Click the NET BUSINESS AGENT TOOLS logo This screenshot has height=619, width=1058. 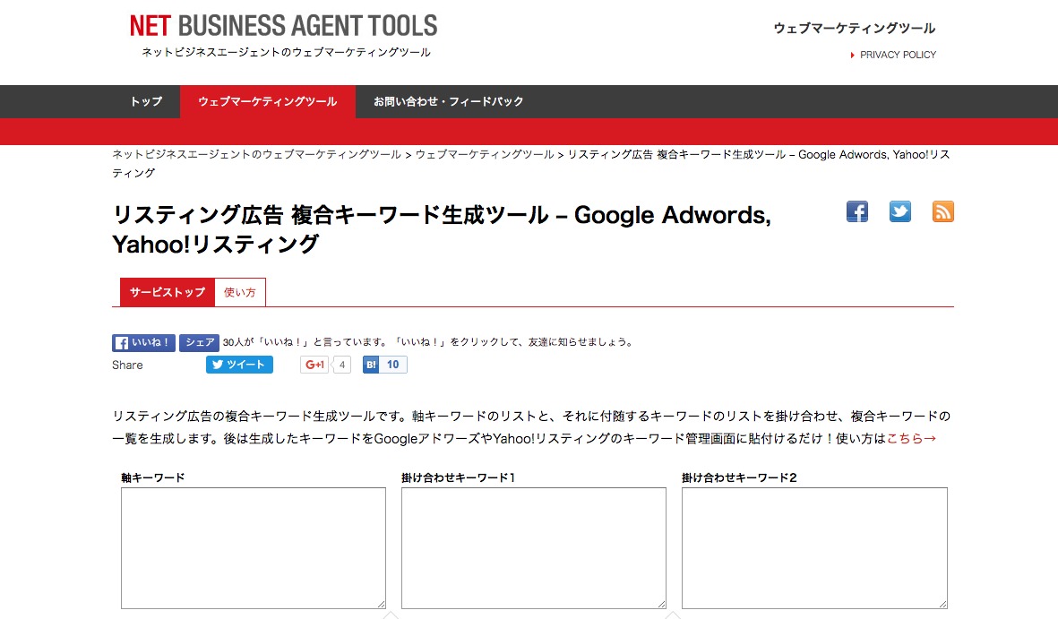click(283, 25)
